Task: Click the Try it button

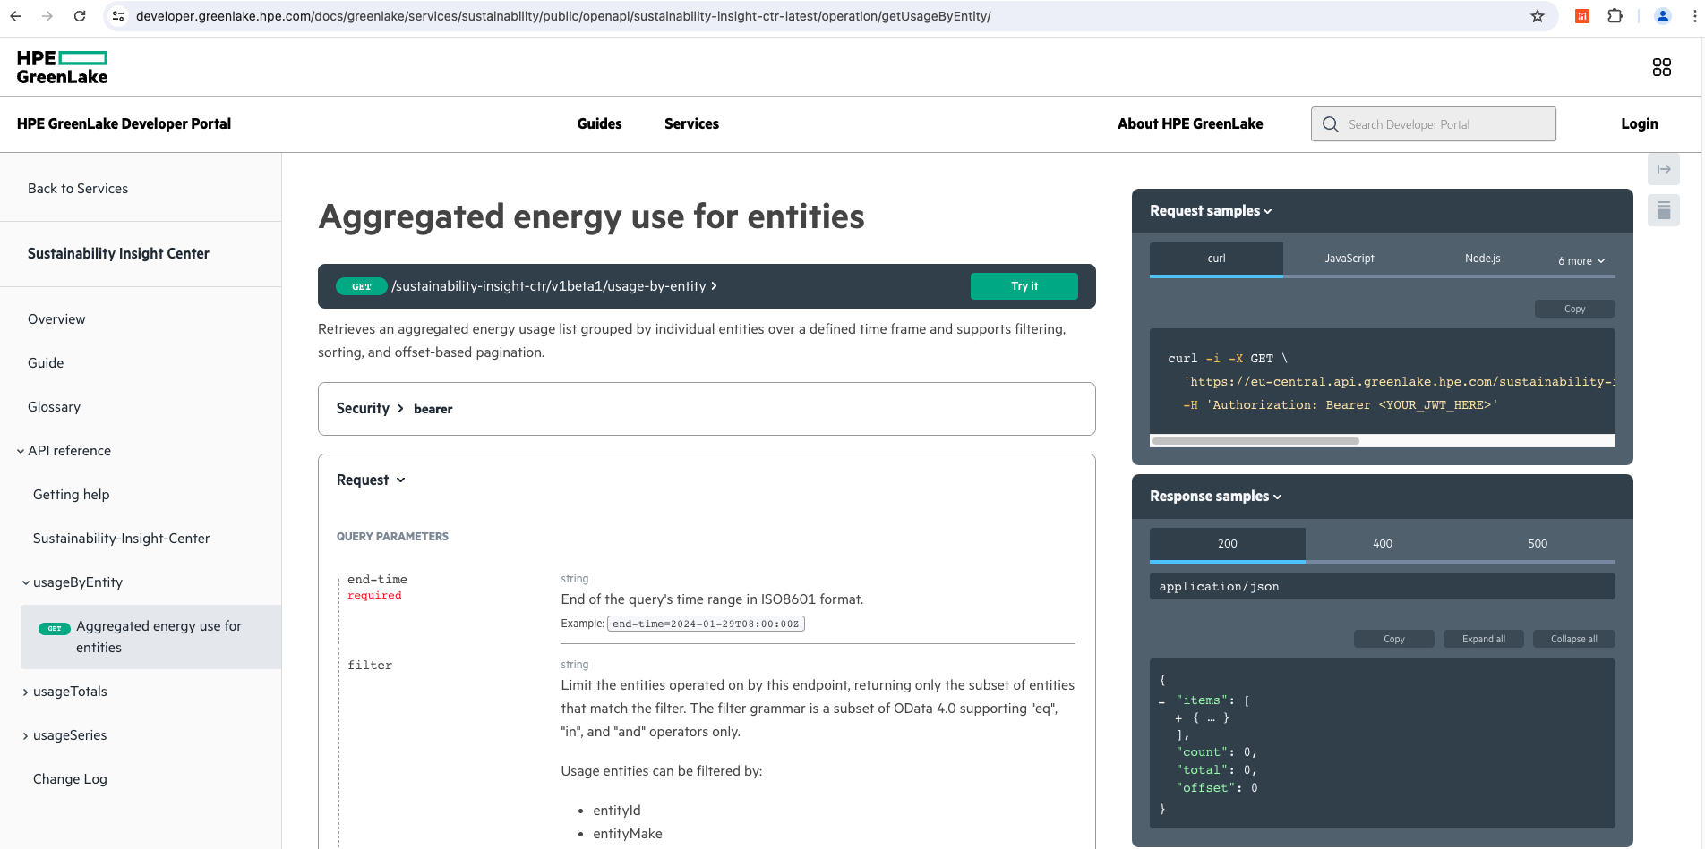Action: point(1024,286)
